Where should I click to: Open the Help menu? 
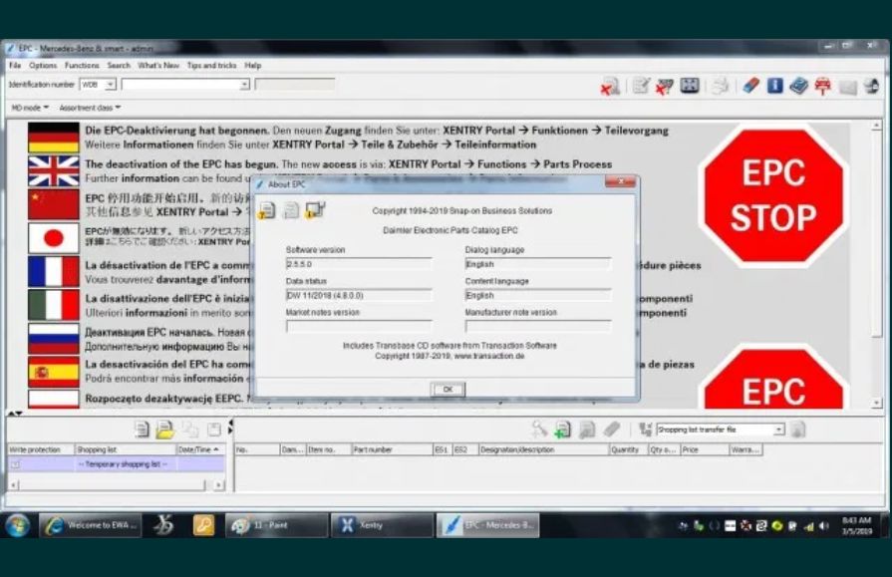click(252, 66)
